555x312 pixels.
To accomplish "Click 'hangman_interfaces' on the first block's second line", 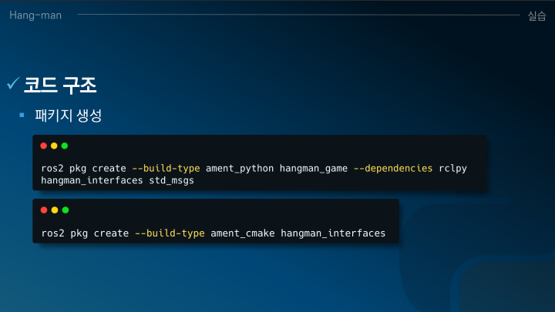I will click(92, 180).
